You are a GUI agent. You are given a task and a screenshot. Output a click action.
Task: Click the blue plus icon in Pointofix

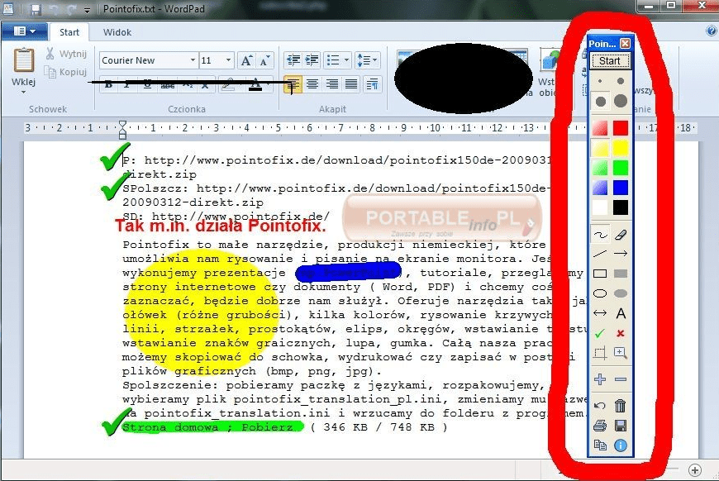(x=600, y=379)
